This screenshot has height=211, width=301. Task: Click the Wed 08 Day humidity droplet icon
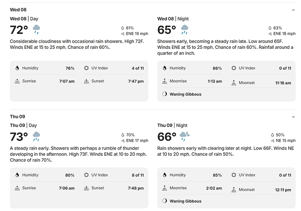17,68
